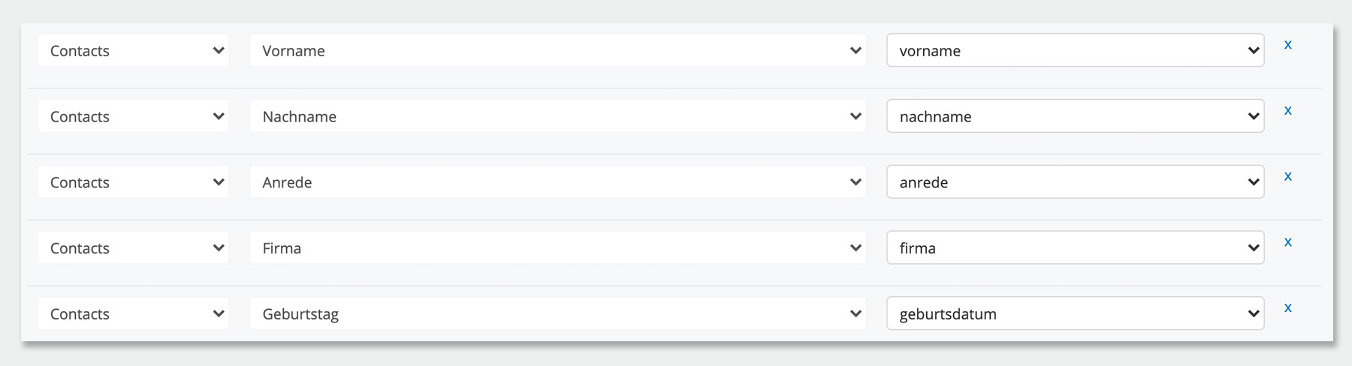
Task: Expand the geburtsdatum target dropdown
Action: point(1075,313)
